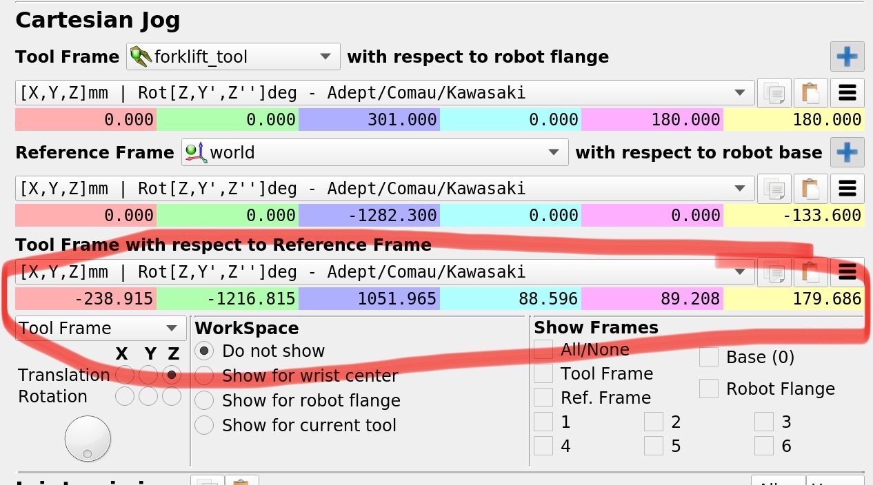873x485 pixels.
Task: Expand the world reference frame dropdown
Action: coord(374,152)
